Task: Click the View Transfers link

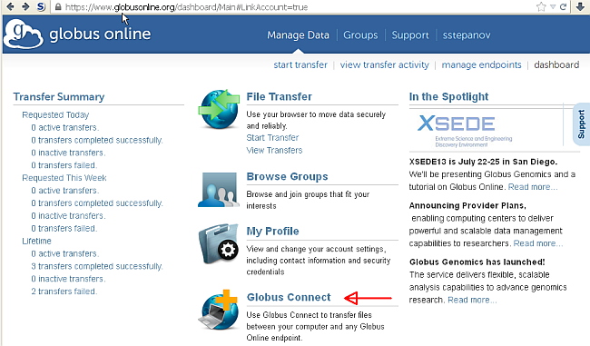Action: coord(274,150)
